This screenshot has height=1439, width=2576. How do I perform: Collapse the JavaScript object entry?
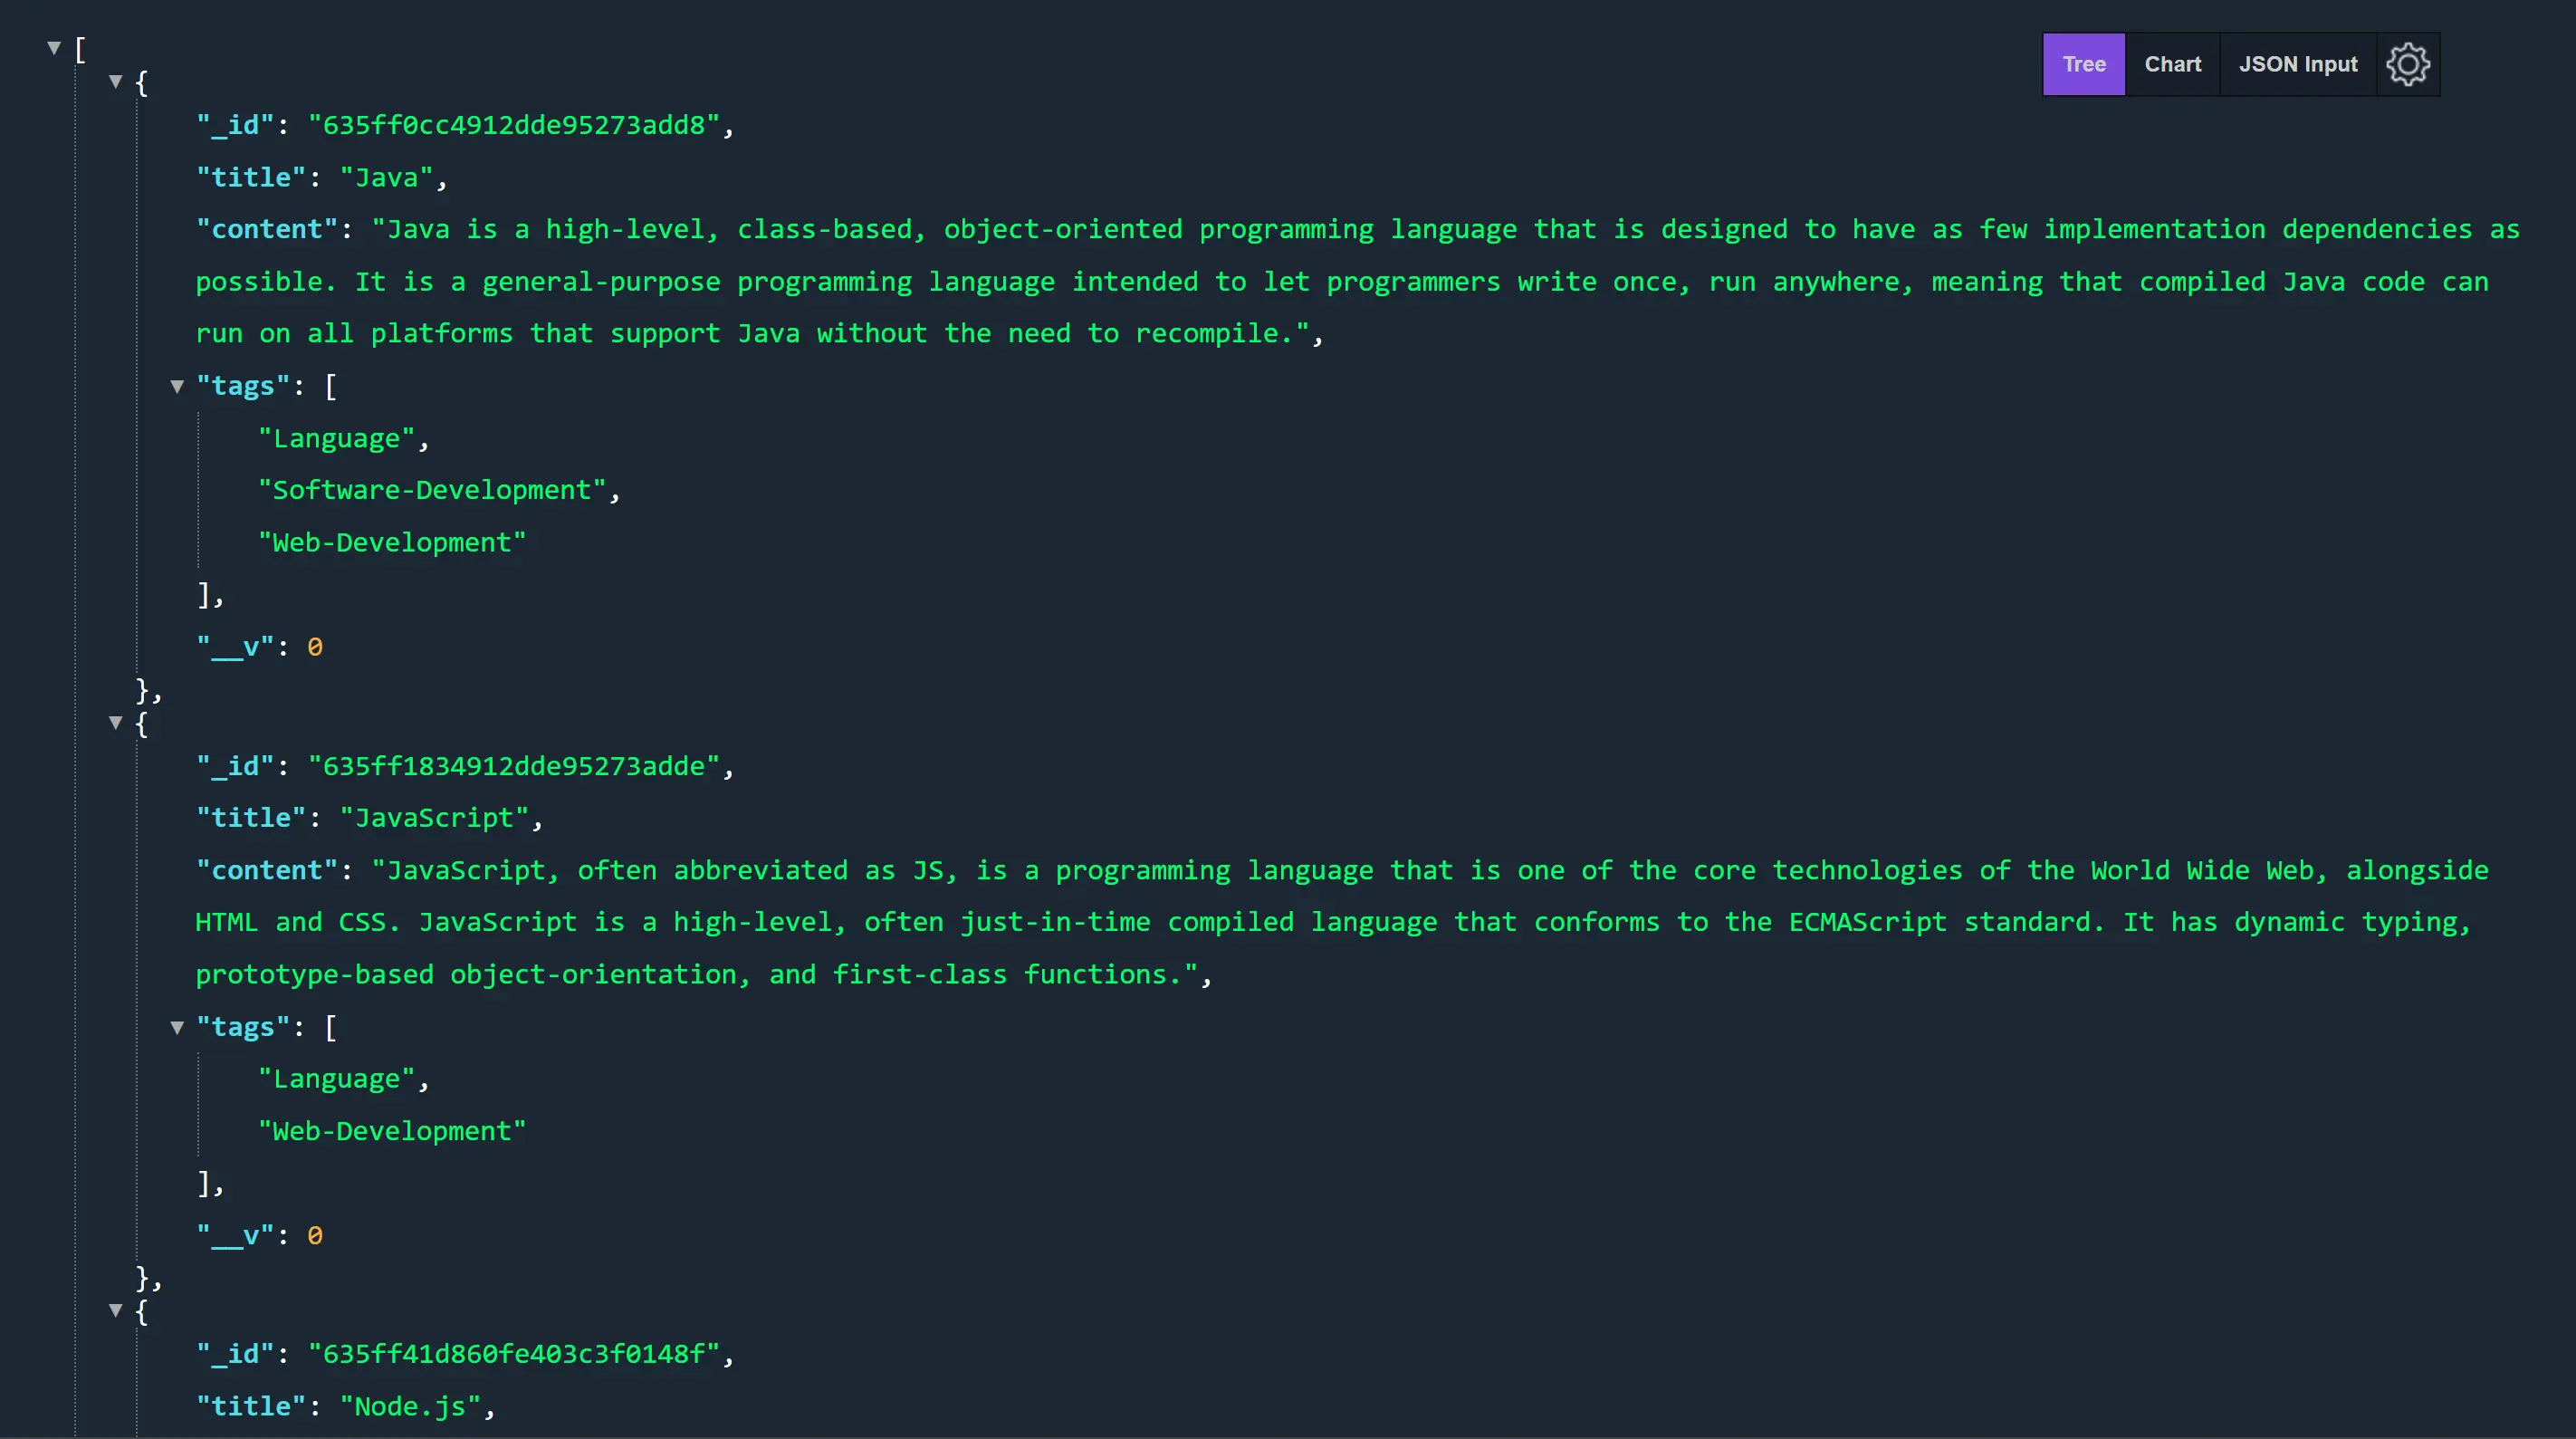[116, 723]
